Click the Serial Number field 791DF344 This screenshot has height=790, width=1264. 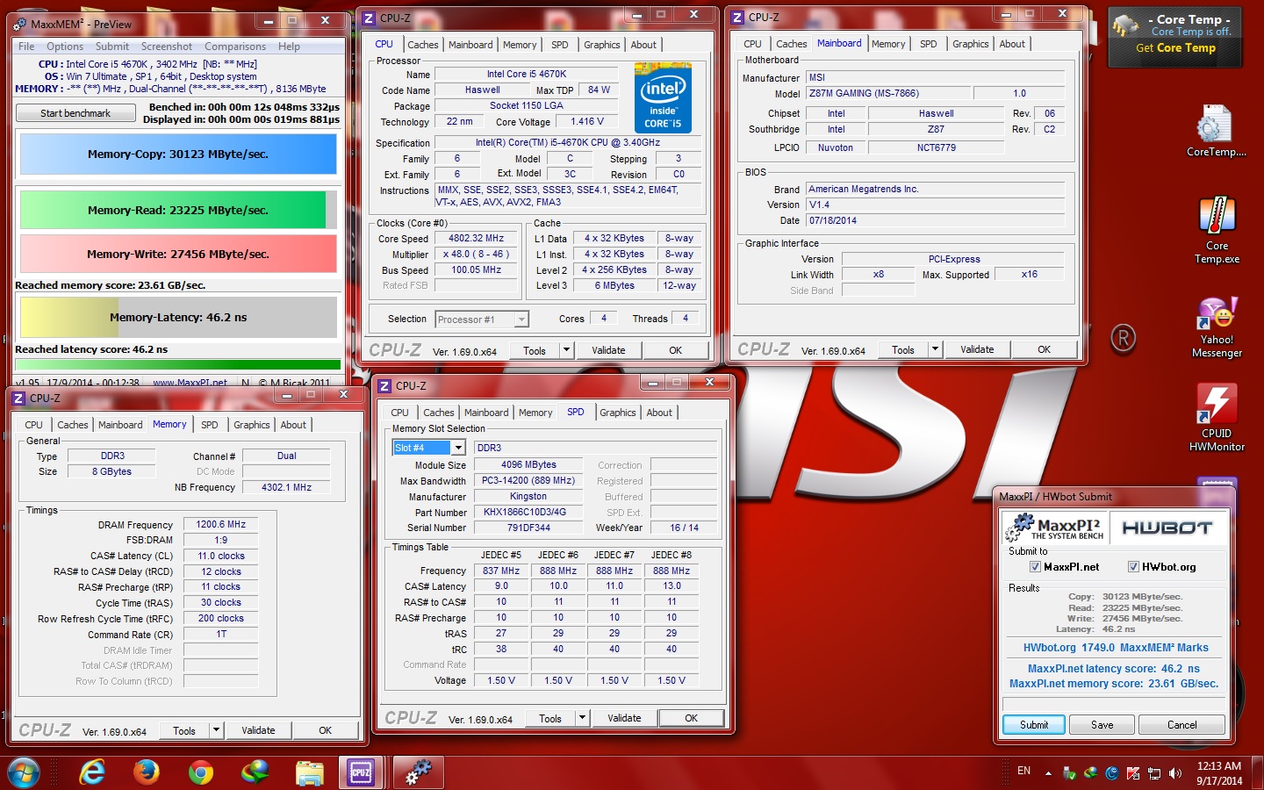[528, 528]
